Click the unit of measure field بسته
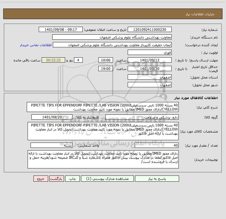226x219 pixels. pos(51,146)
